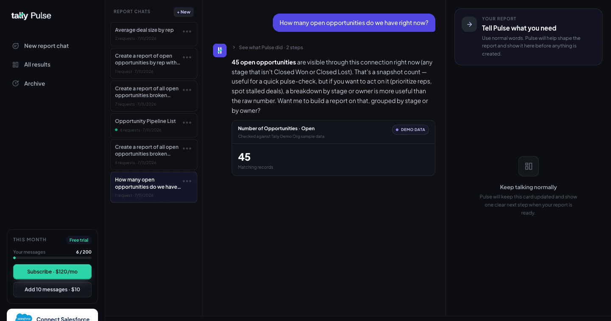Open options for 1-request open opportunities by rep chat
This screenshot has height=321, width=611.
[x=187, y=57]
